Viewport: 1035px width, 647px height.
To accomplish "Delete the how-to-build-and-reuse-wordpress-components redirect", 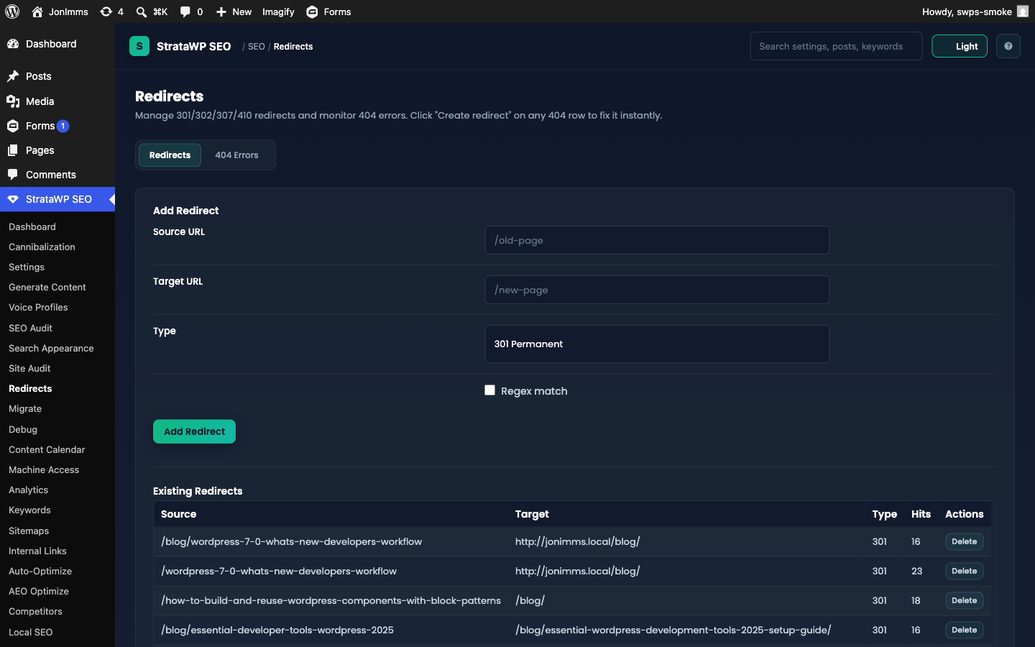I will [964, 600].
